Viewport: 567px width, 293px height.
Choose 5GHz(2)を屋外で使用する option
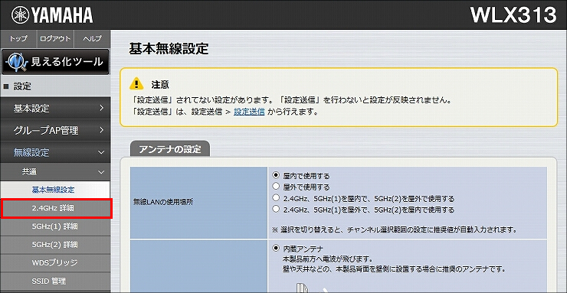[x=276, y=198]
